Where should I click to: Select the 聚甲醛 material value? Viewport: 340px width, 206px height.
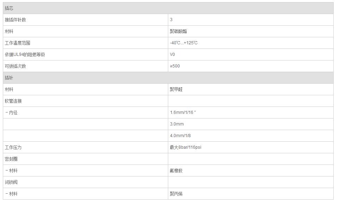(x=176, y=89)
